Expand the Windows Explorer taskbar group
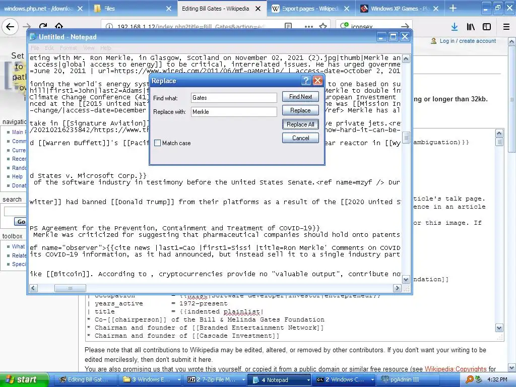 (x=179, y=379)
